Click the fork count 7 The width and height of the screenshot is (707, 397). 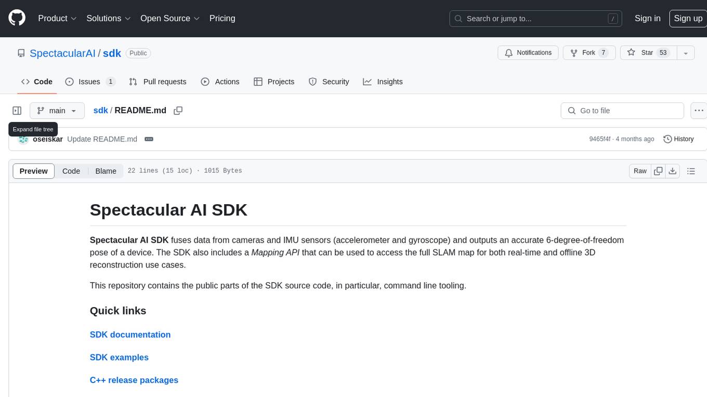603,52
